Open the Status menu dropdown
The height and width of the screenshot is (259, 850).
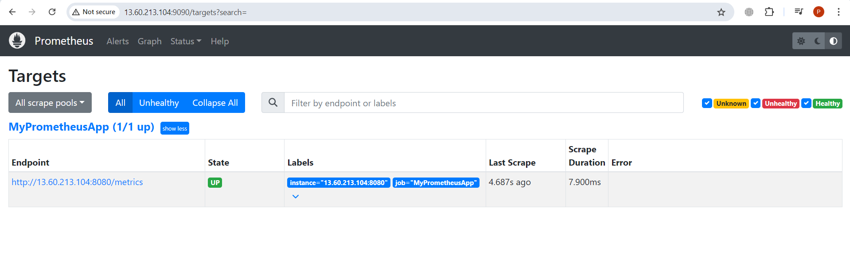pyautogui.click(x=186, y=41)
